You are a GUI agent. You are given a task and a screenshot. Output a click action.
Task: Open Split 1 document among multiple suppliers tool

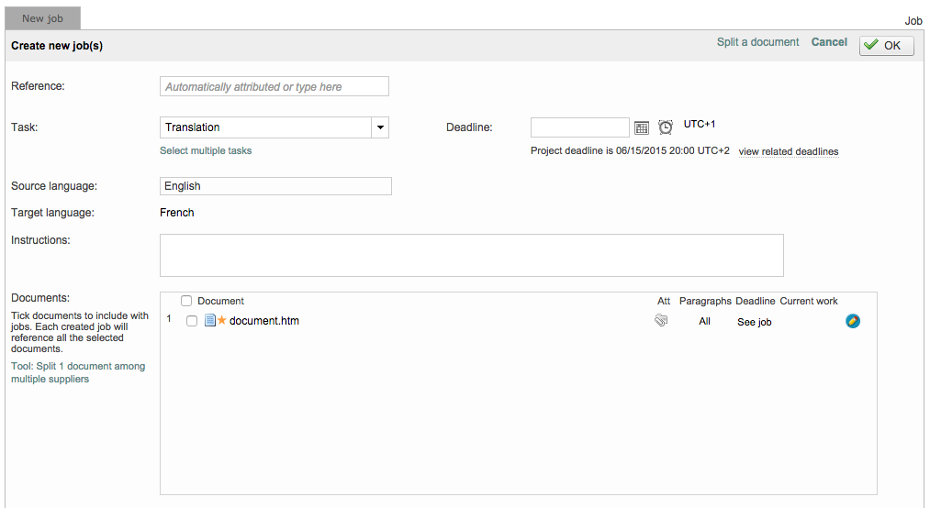click(77, 372)
